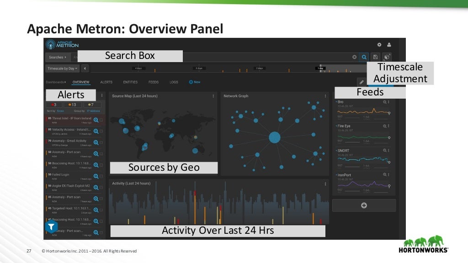Jump to the 2 days timeline marker
Screen dimensions: 468x263
pyautogui.click(x=260, y=68)
